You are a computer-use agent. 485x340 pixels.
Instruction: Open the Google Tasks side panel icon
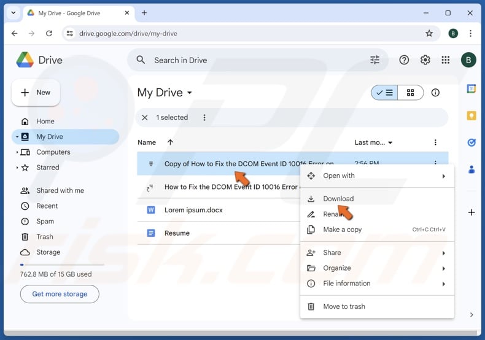tap(471, 142)
